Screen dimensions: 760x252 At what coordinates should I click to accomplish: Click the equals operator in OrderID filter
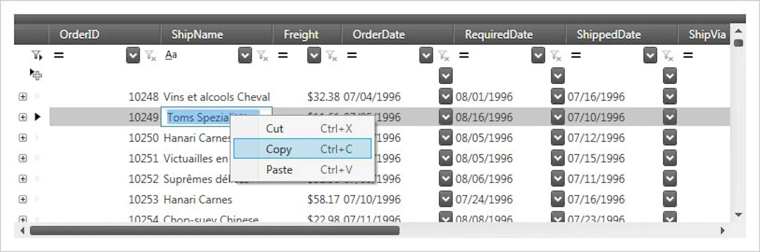pyautogui.click(x=59, y=55)
